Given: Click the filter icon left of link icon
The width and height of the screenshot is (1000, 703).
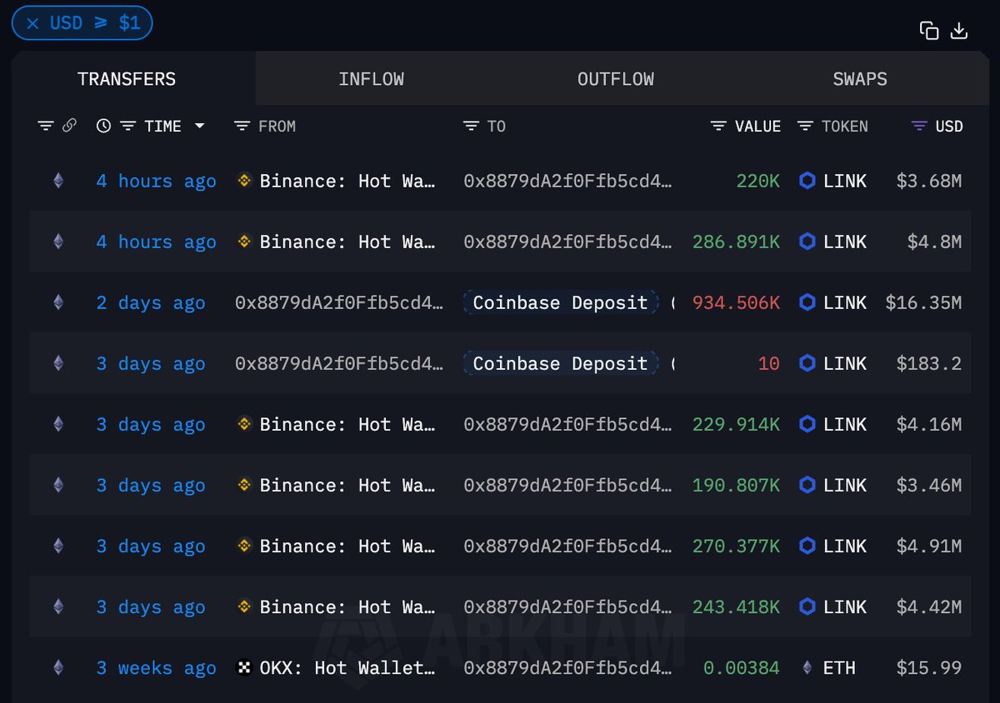Looking at the screenshot, I should pos(46,126).
